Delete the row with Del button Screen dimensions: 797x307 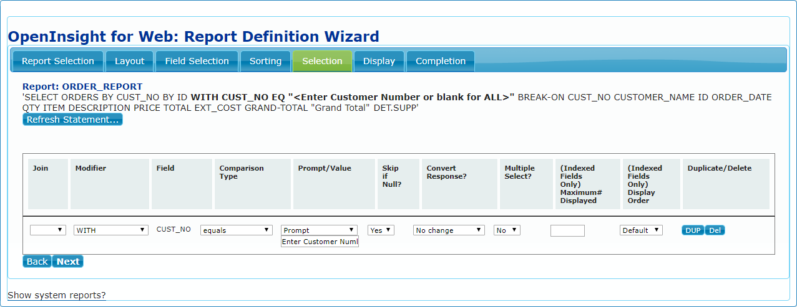pyautogui.click(x=715, y=230)
